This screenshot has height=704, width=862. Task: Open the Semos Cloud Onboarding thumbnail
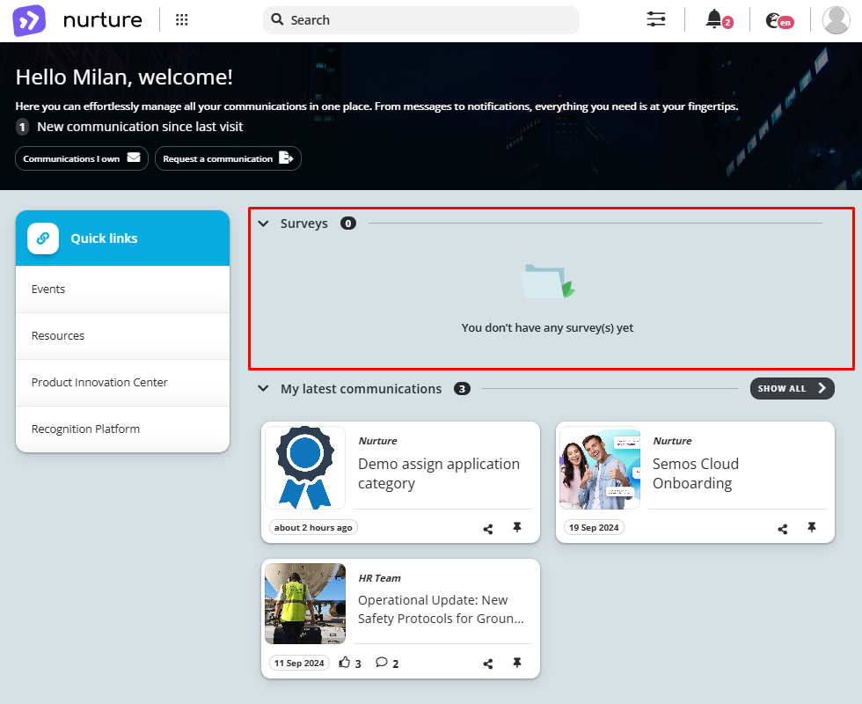(x=600, y=467)
